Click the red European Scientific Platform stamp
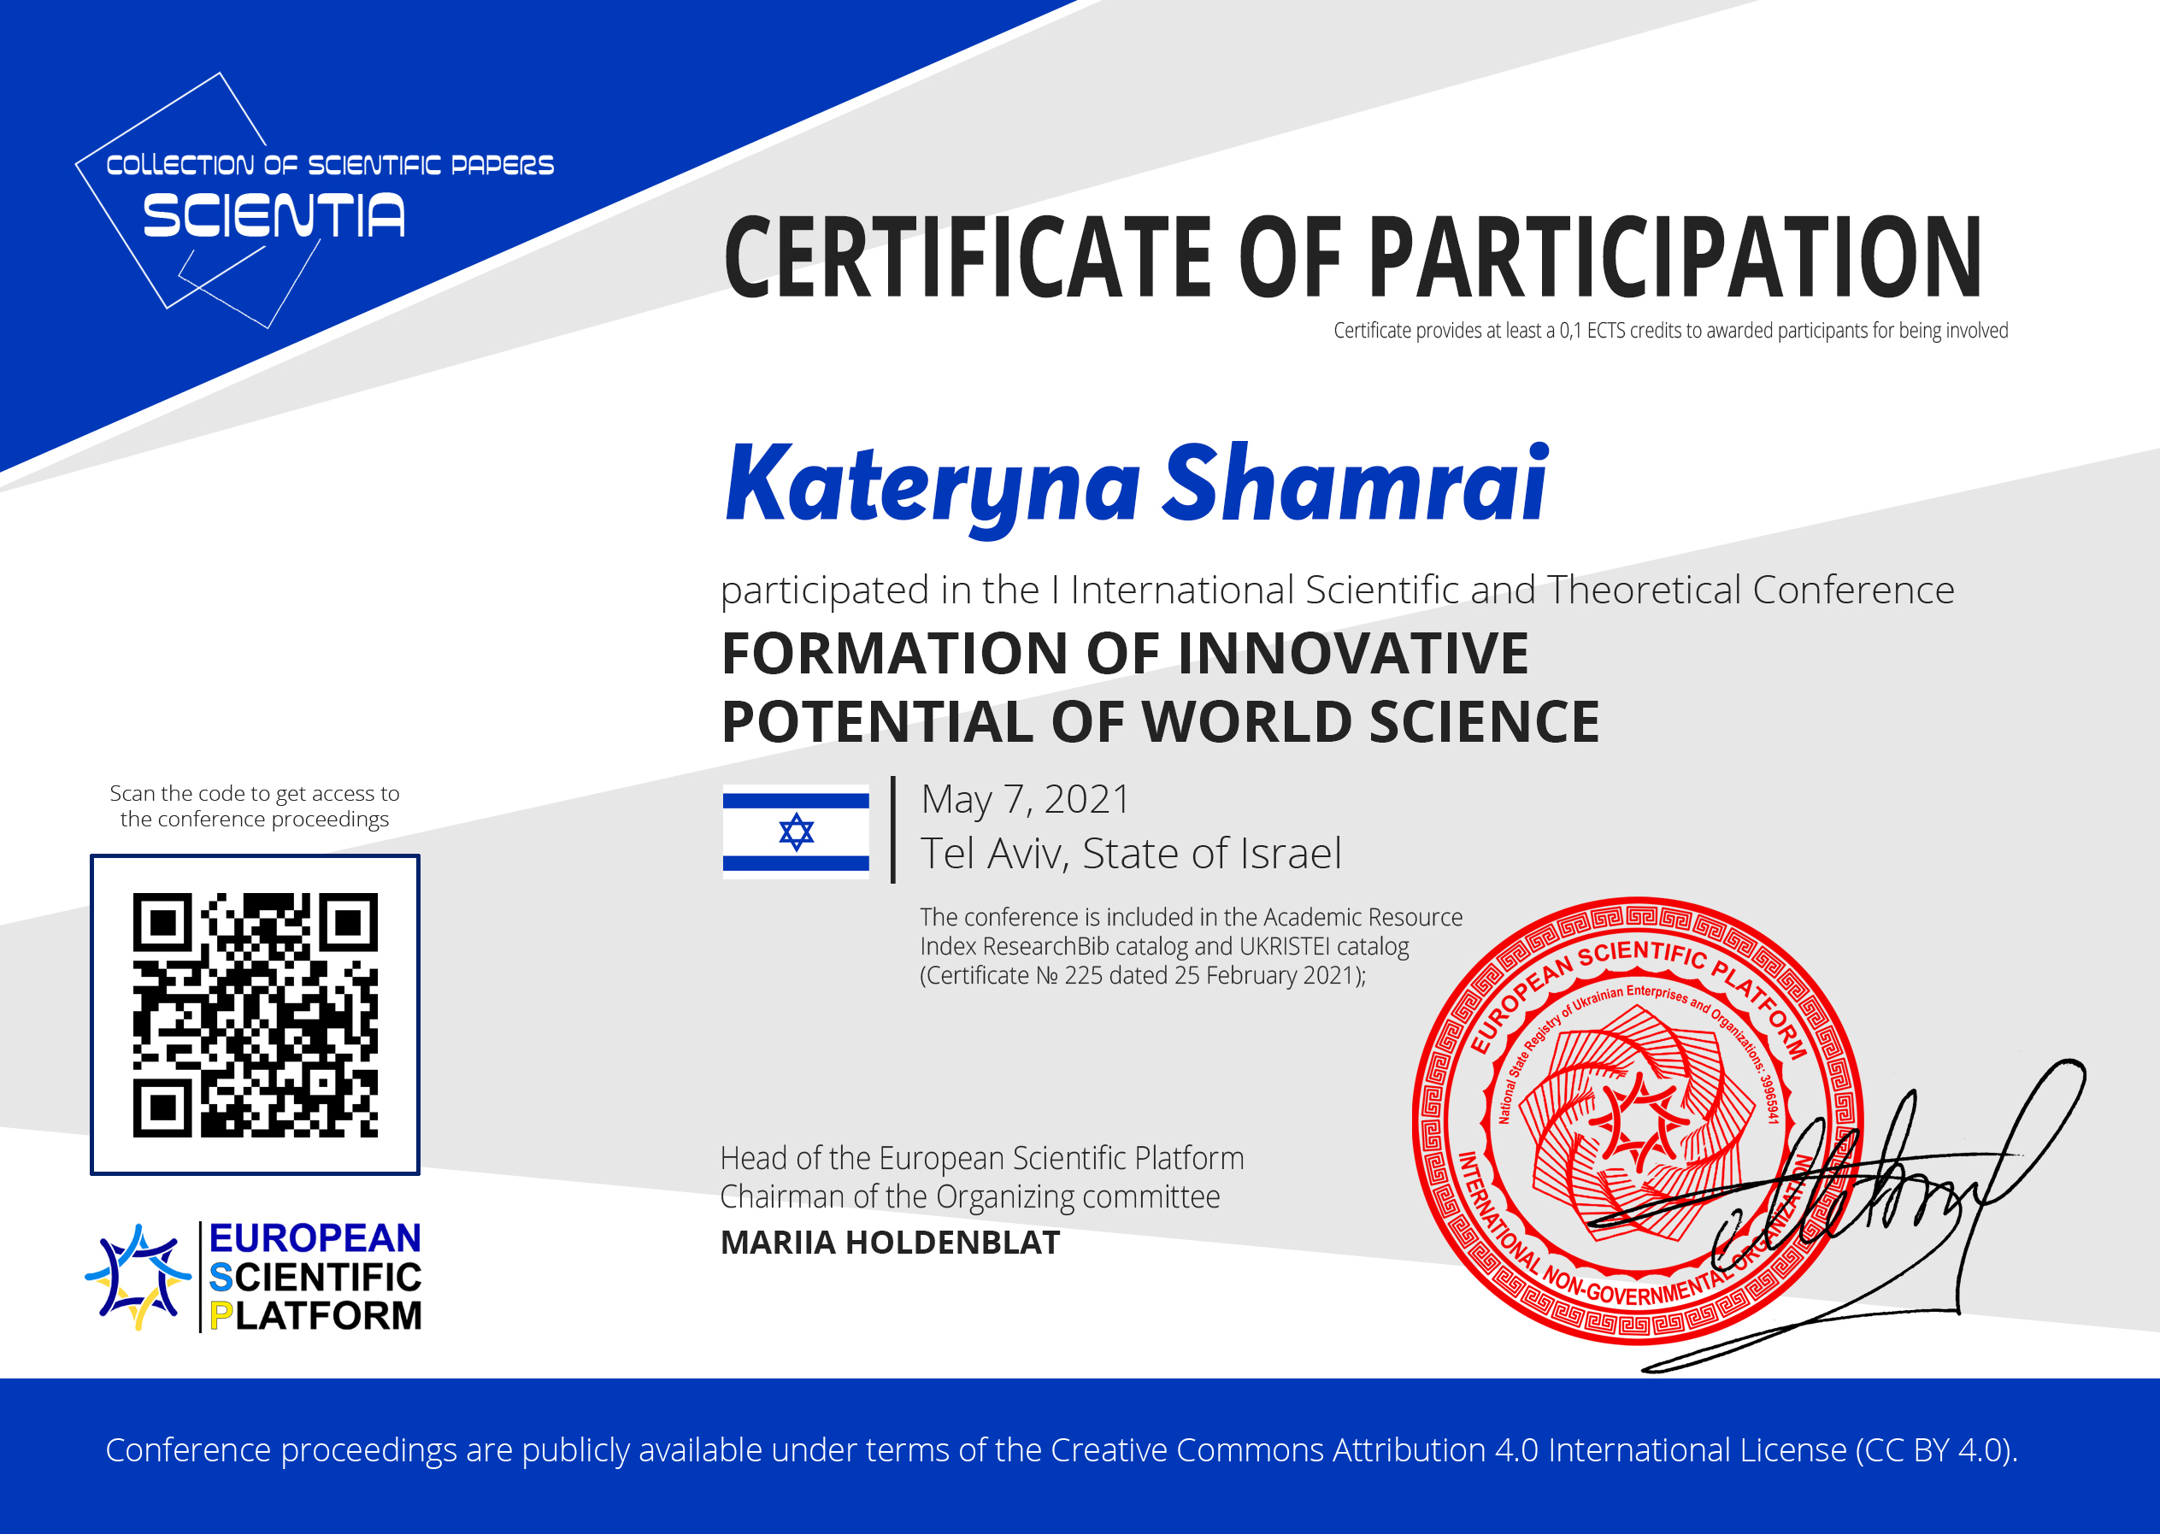The image size is (2160, 1534). pos(1638,1120)
